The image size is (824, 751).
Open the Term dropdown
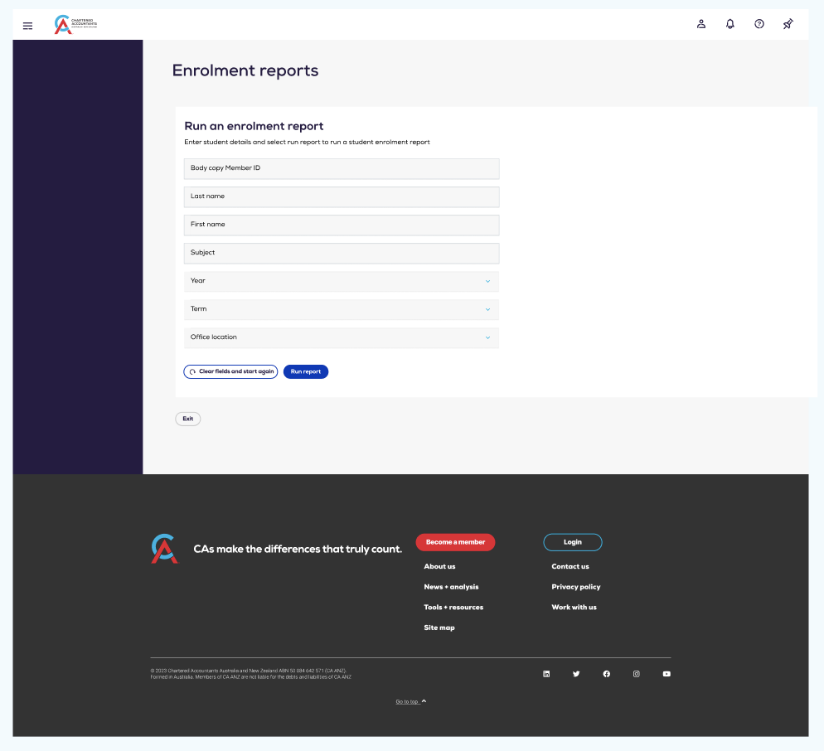point(341,309)
